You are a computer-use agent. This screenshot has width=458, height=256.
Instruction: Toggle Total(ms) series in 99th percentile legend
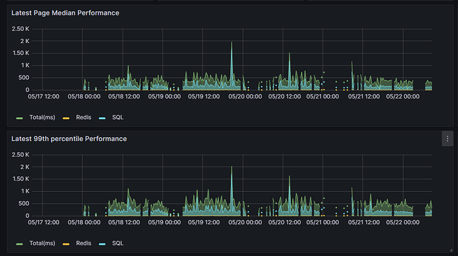pos(42,243)
